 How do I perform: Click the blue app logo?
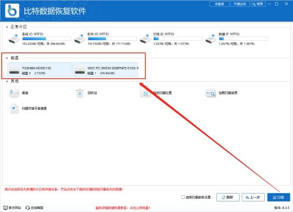(12, 11)
